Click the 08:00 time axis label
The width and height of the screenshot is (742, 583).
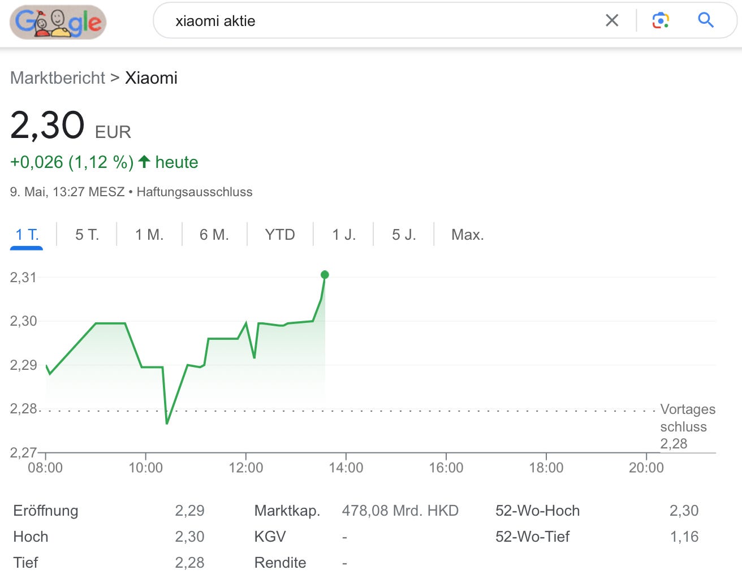45,468
